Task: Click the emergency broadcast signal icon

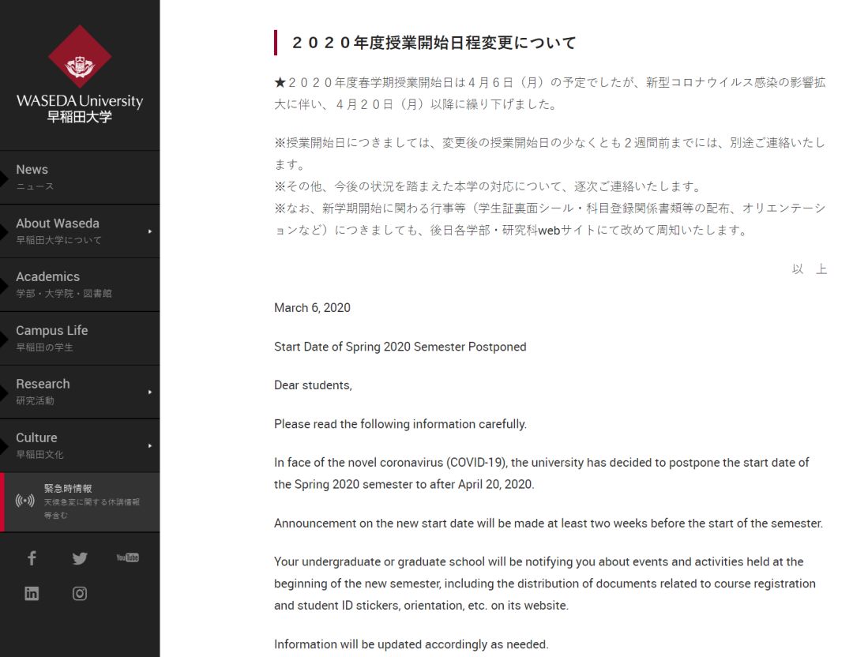Action: click(25, 501)
